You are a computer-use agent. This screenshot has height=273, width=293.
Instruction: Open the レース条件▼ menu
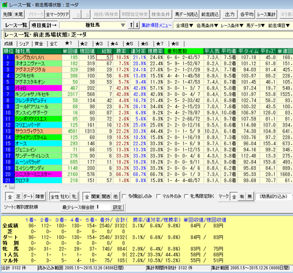click(232, 26)
